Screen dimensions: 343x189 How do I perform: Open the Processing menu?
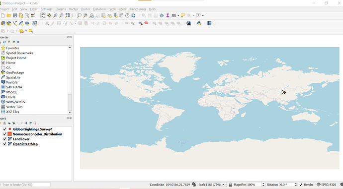point(138,9)
